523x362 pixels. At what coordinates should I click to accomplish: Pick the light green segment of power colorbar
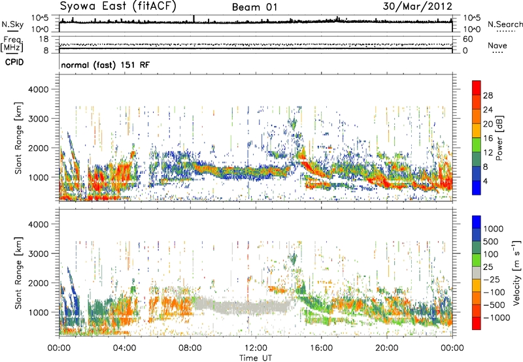point(477,144)
